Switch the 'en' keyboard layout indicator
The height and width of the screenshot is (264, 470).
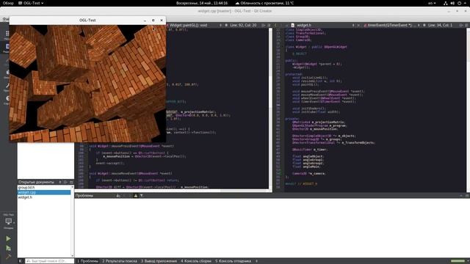432,3
